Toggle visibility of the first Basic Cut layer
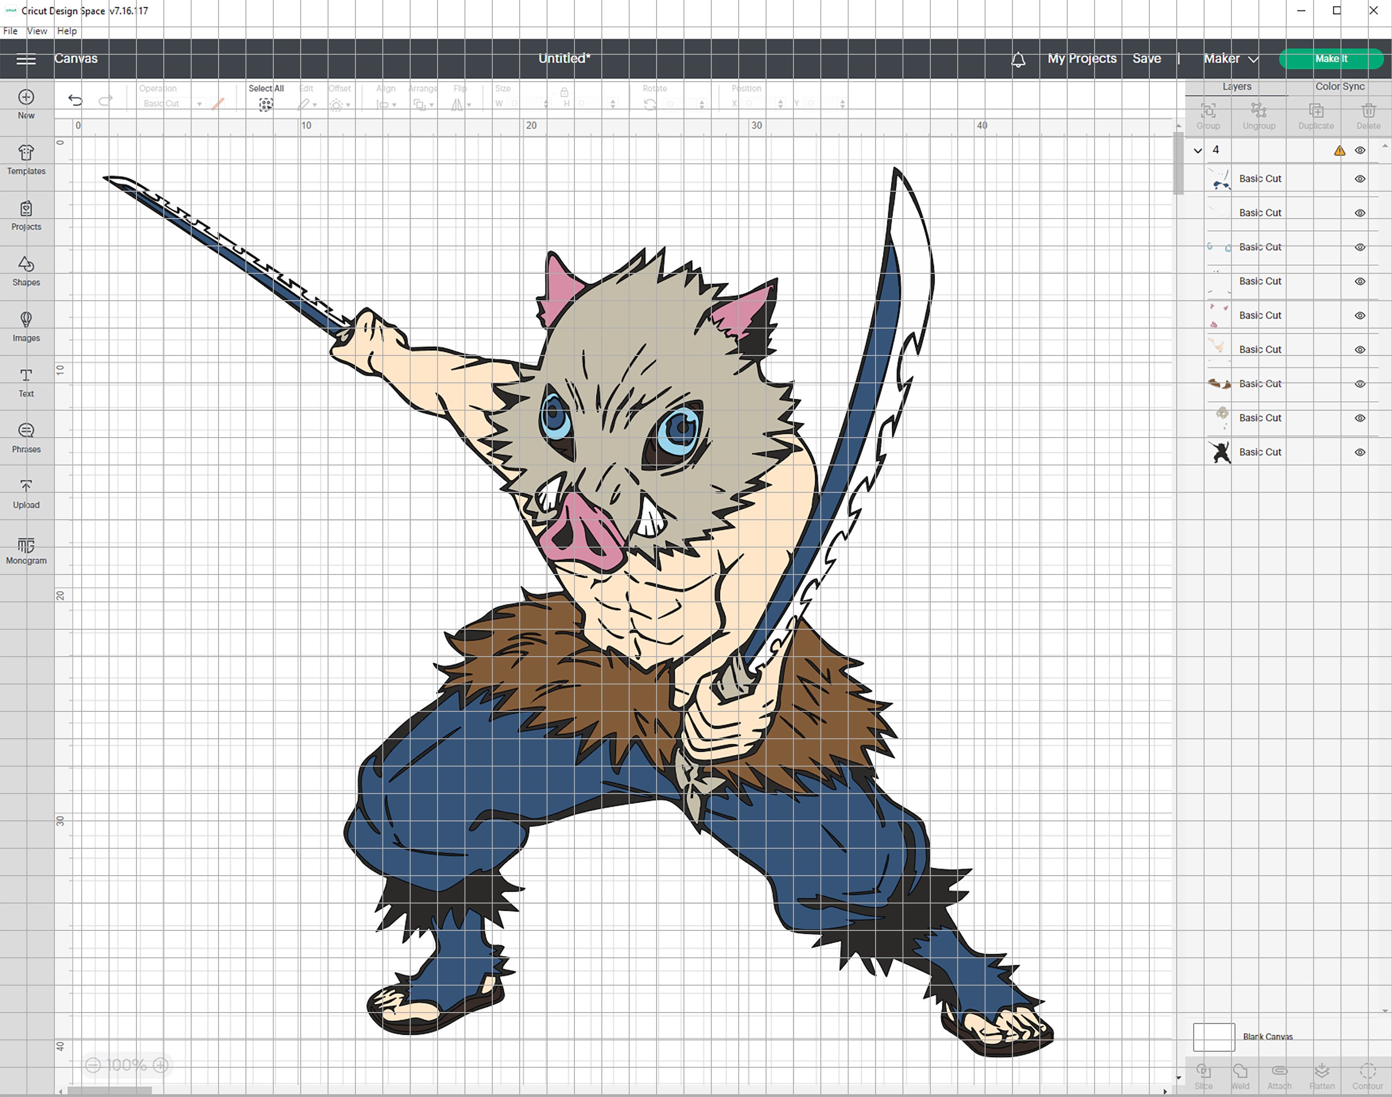This screenshot has height=1097, width=1392. (x=1360, y=179)
